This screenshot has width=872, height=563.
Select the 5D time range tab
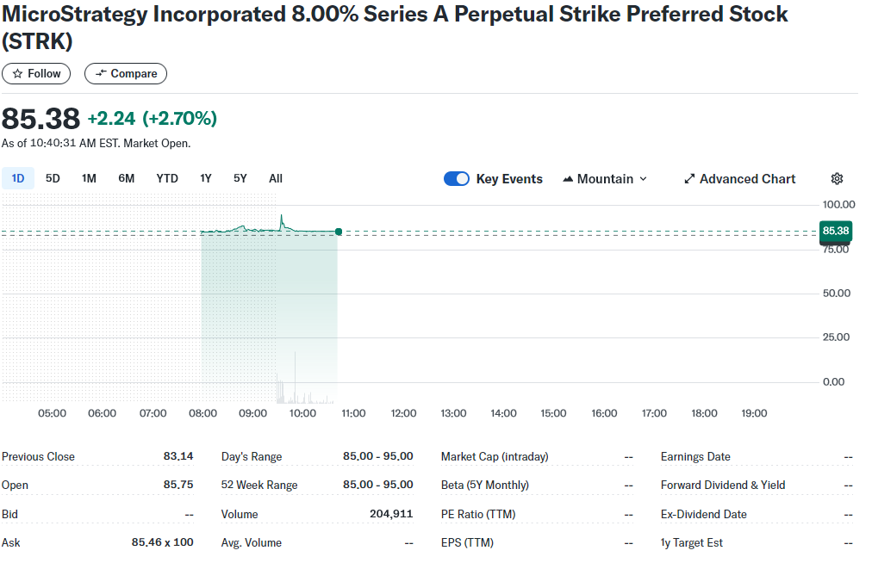point(53,178)
